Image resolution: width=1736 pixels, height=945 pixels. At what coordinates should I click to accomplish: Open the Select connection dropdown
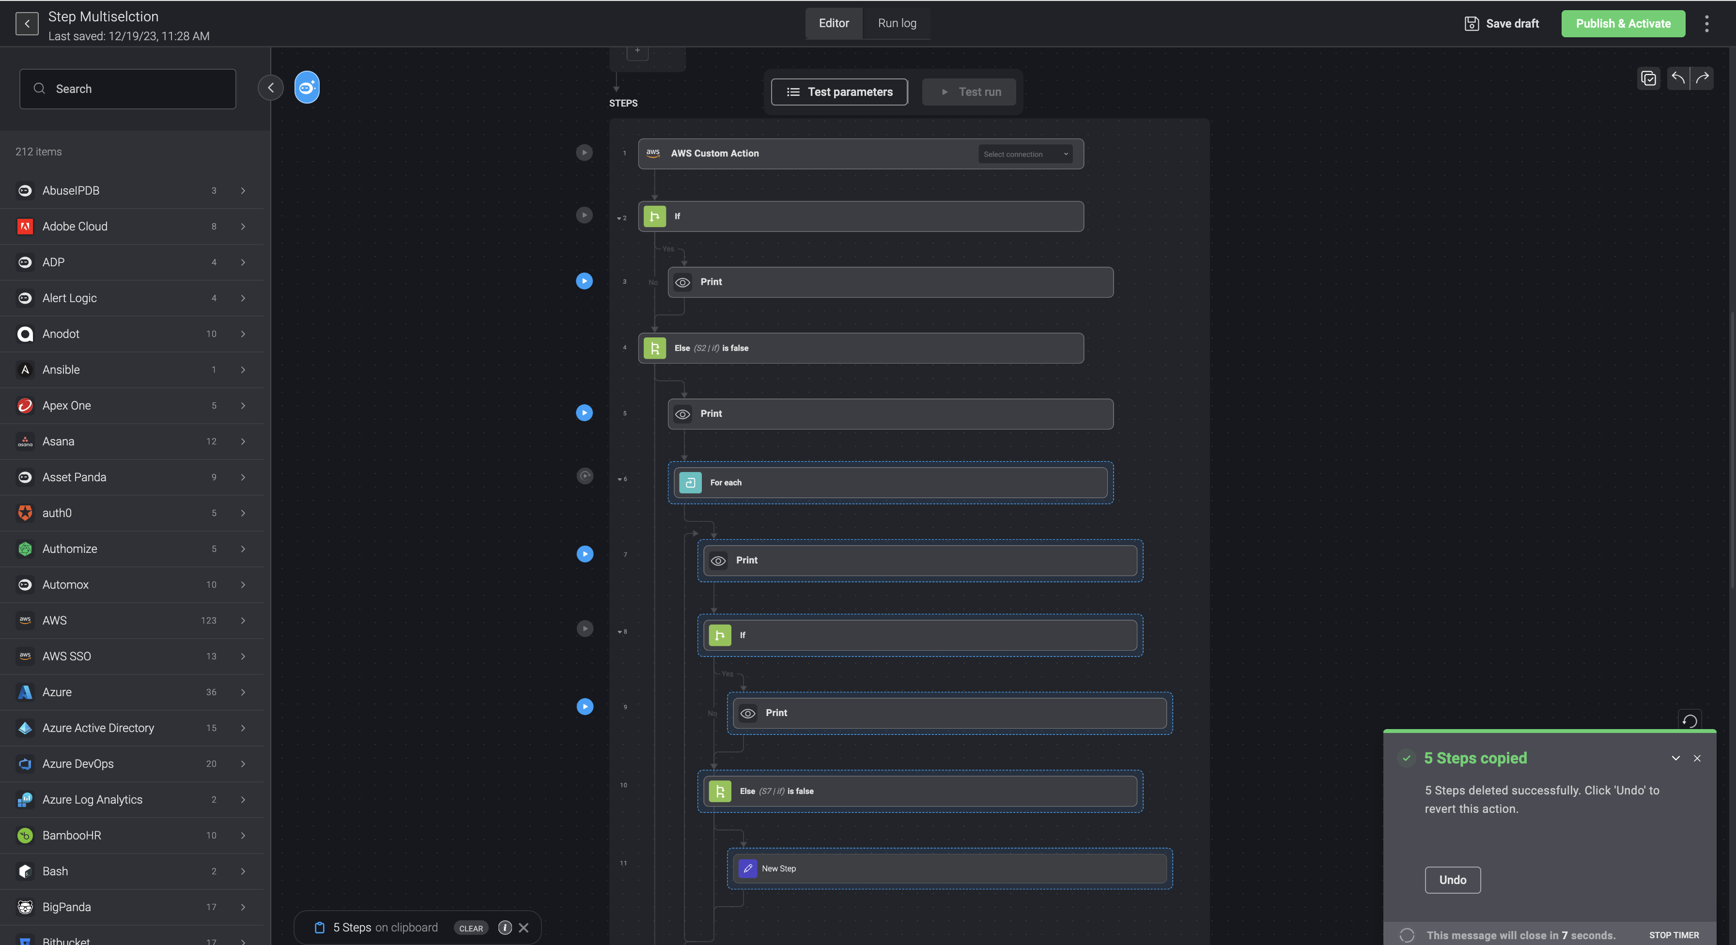coord(1025,154)
